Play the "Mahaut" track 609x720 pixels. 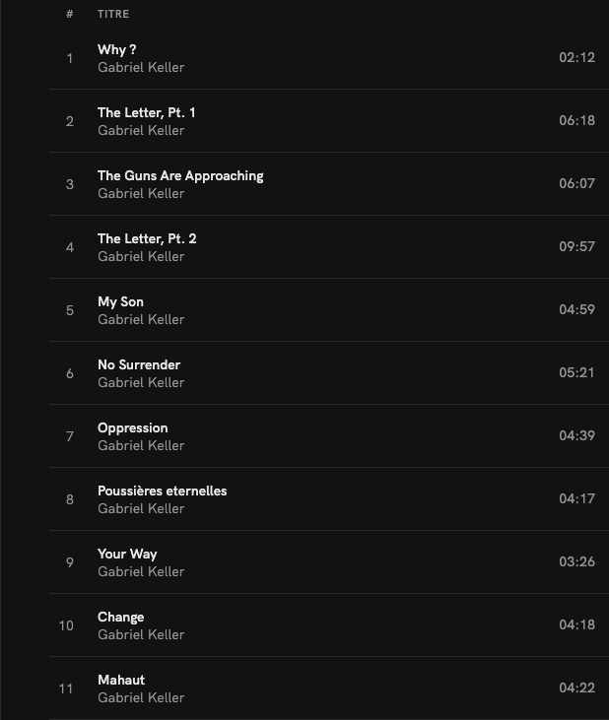[x=121, y=680]
